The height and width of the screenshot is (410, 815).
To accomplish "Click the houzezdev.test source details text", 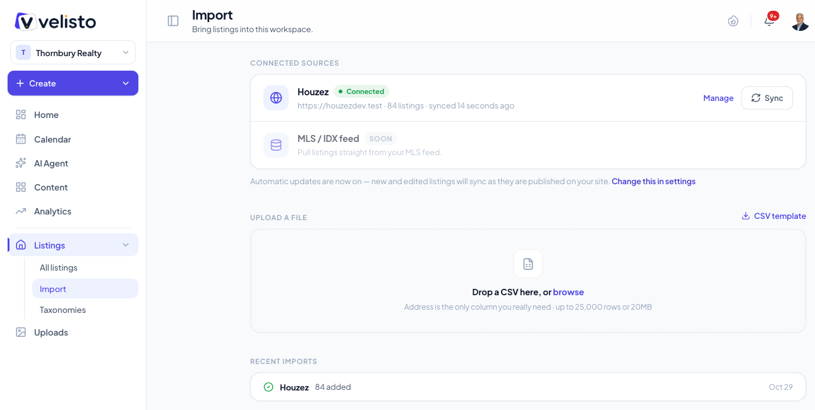I will coord(406,105).
